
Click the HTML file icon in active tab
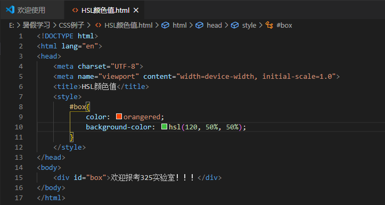75,10
